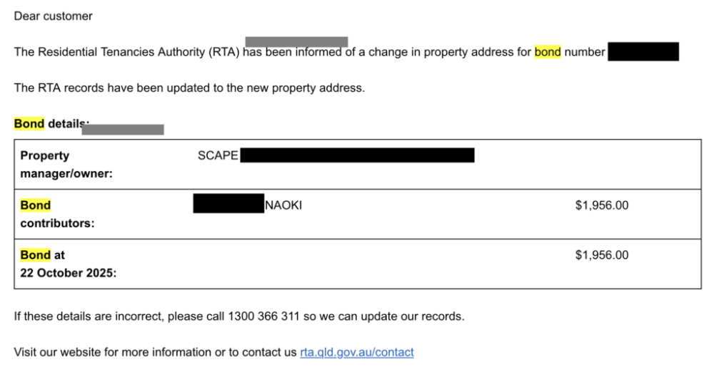
Task: Click the $1,956.00 amount in contributors row
Action: pyautogui.click(x=601, y=206)
